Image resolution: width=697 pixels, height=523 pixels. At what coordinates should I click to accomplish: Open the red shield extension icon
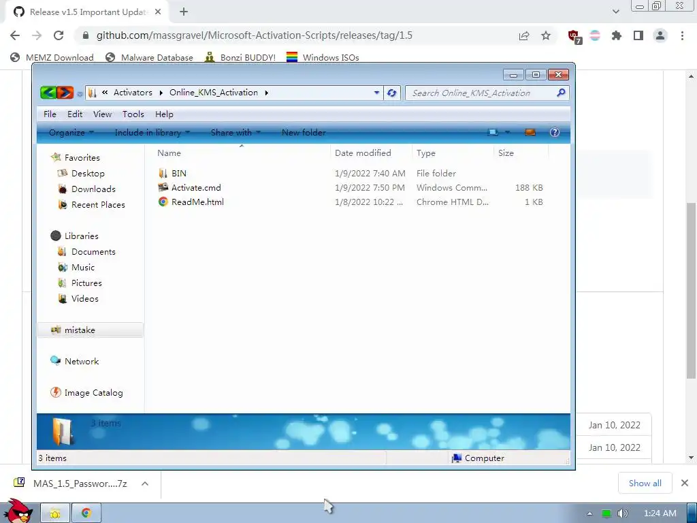(574, 36)
